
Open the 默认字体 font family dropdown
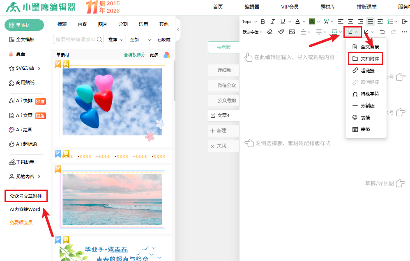pos(252,32)
